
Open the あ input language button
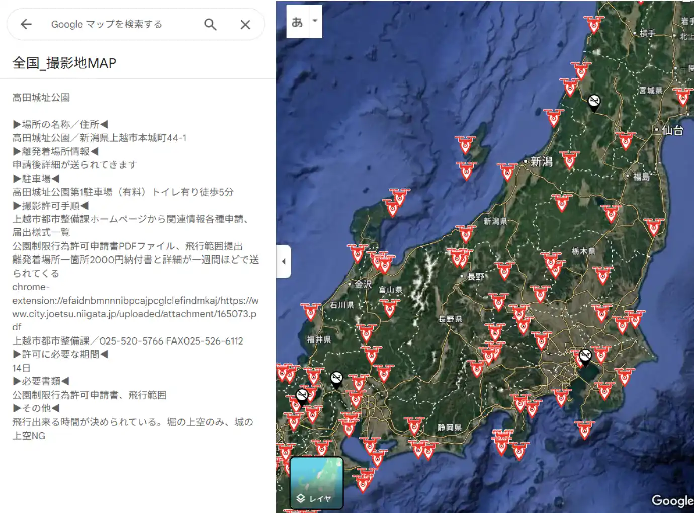pos(297,22)
